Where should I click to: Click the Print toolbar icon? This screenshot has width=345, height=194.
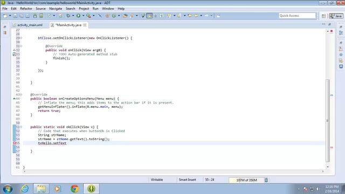tap(27, 16)
